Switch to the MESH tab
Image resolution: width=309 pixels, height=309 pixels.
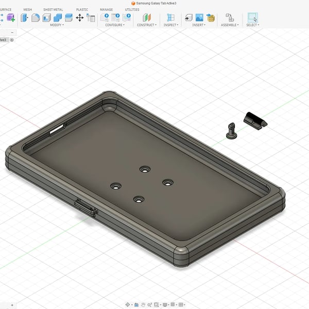(x=28, y=9)
